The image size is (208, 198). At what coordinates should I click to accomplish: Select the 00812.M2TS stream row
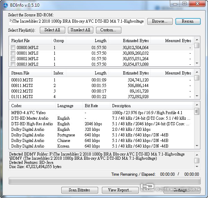coord(101,91)
